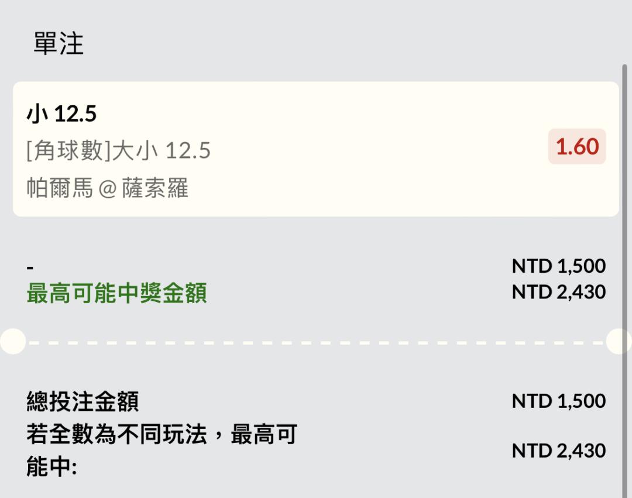Click the stake amount NTD 1,500 beside the dash

point(558,266)
